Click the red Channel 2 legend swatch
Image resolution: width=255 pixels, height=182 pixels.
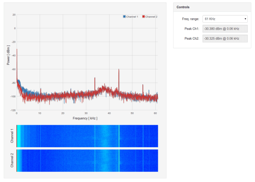pos(143,17)
